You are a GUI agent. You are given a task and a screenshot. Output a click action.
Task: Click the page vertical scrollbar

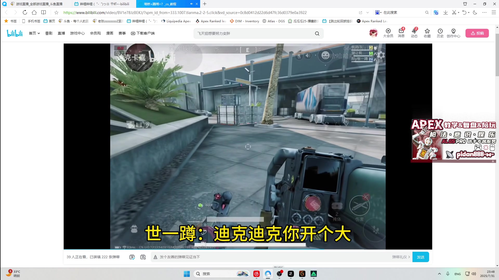497,54
